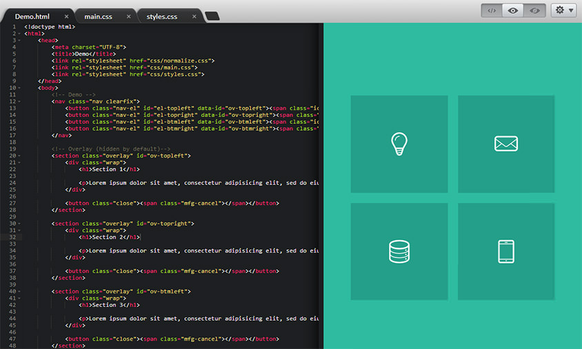Open settings with the gear icon
Image resolution: width=582 pixels, height=349 pixels.
(563, 10)
